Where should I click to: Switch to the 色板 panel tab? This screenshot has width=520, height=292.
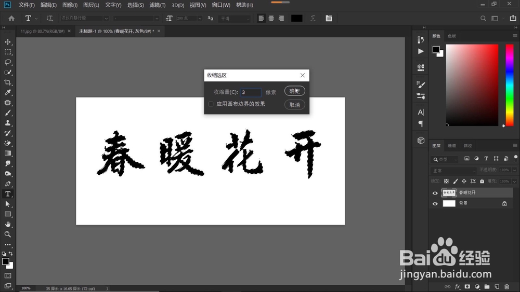(452, 36)
